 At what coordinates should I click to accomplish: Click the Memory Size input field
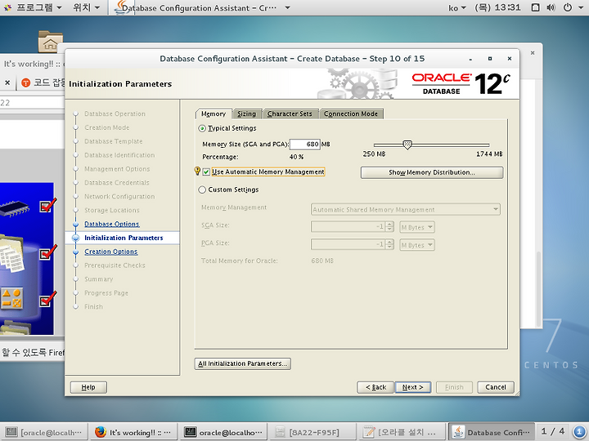pyautogui.click(x=304, y=144)
